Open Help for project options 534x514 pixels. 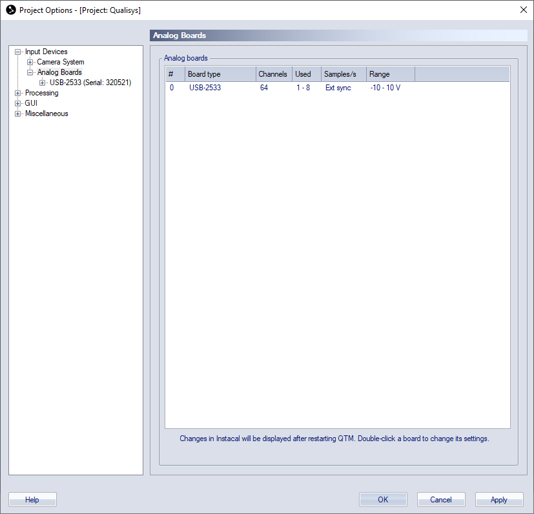[x=32, y=500]
